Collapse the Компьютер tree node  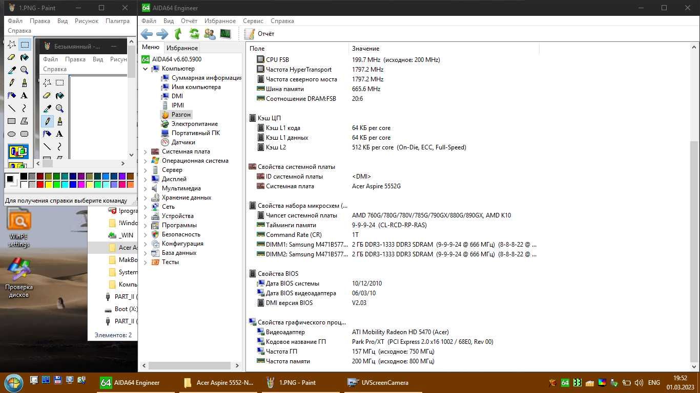click(146, 69)
